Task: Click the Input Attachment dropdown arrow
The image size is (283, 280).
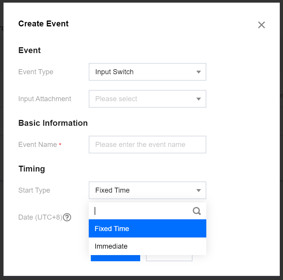Action: click(198, 99)
